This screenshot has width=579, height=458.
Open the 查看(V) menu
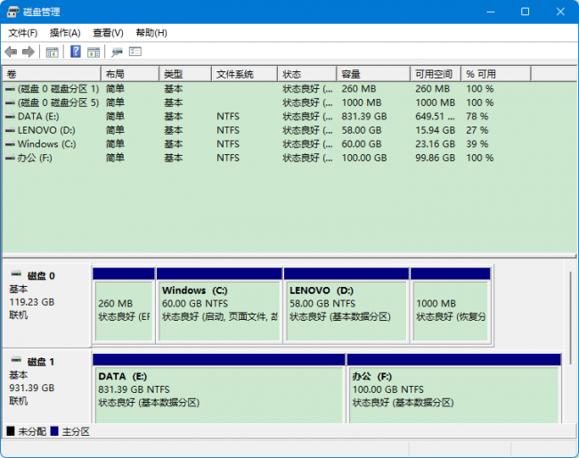pyautogui.click(x=108, y=33)
